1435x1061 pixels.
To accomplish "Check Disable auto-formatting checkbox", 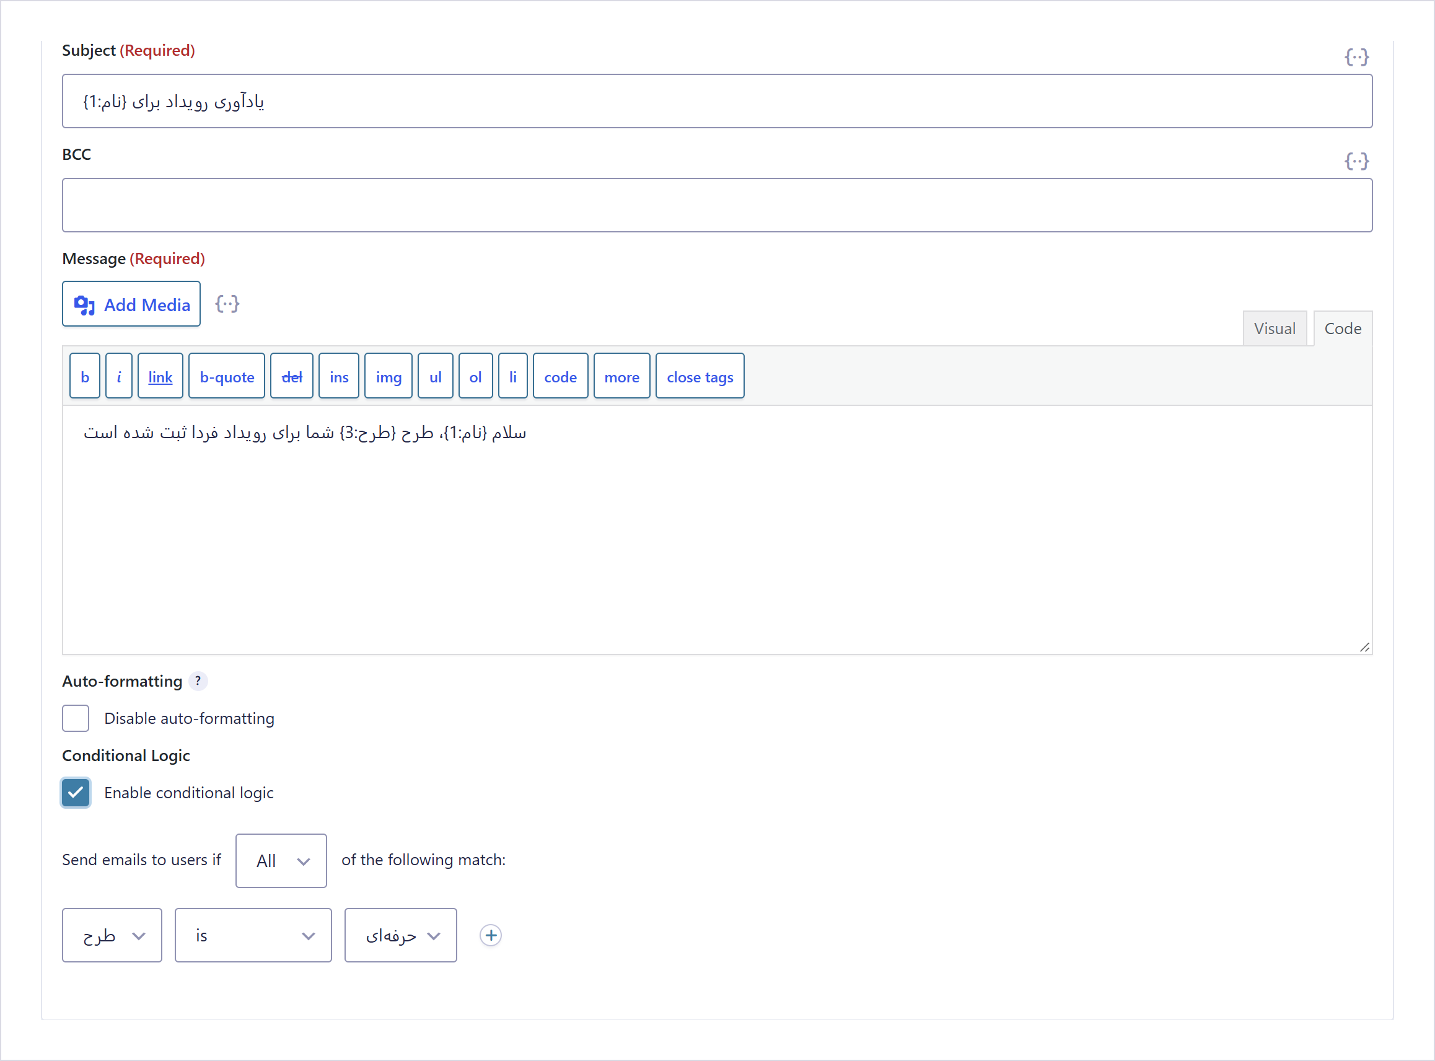I will coord(76,718).
